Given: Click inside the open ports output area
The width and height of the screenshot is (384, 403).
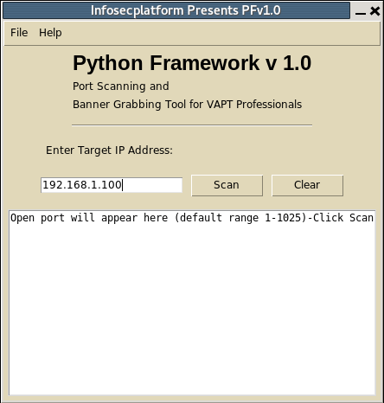Looking at the screenshot, I should (192, 303).
